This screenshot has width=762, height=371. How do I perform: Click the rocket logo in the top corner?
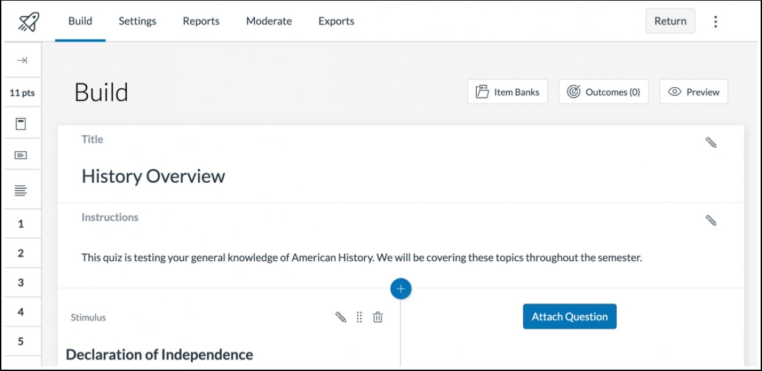(26, 21)
